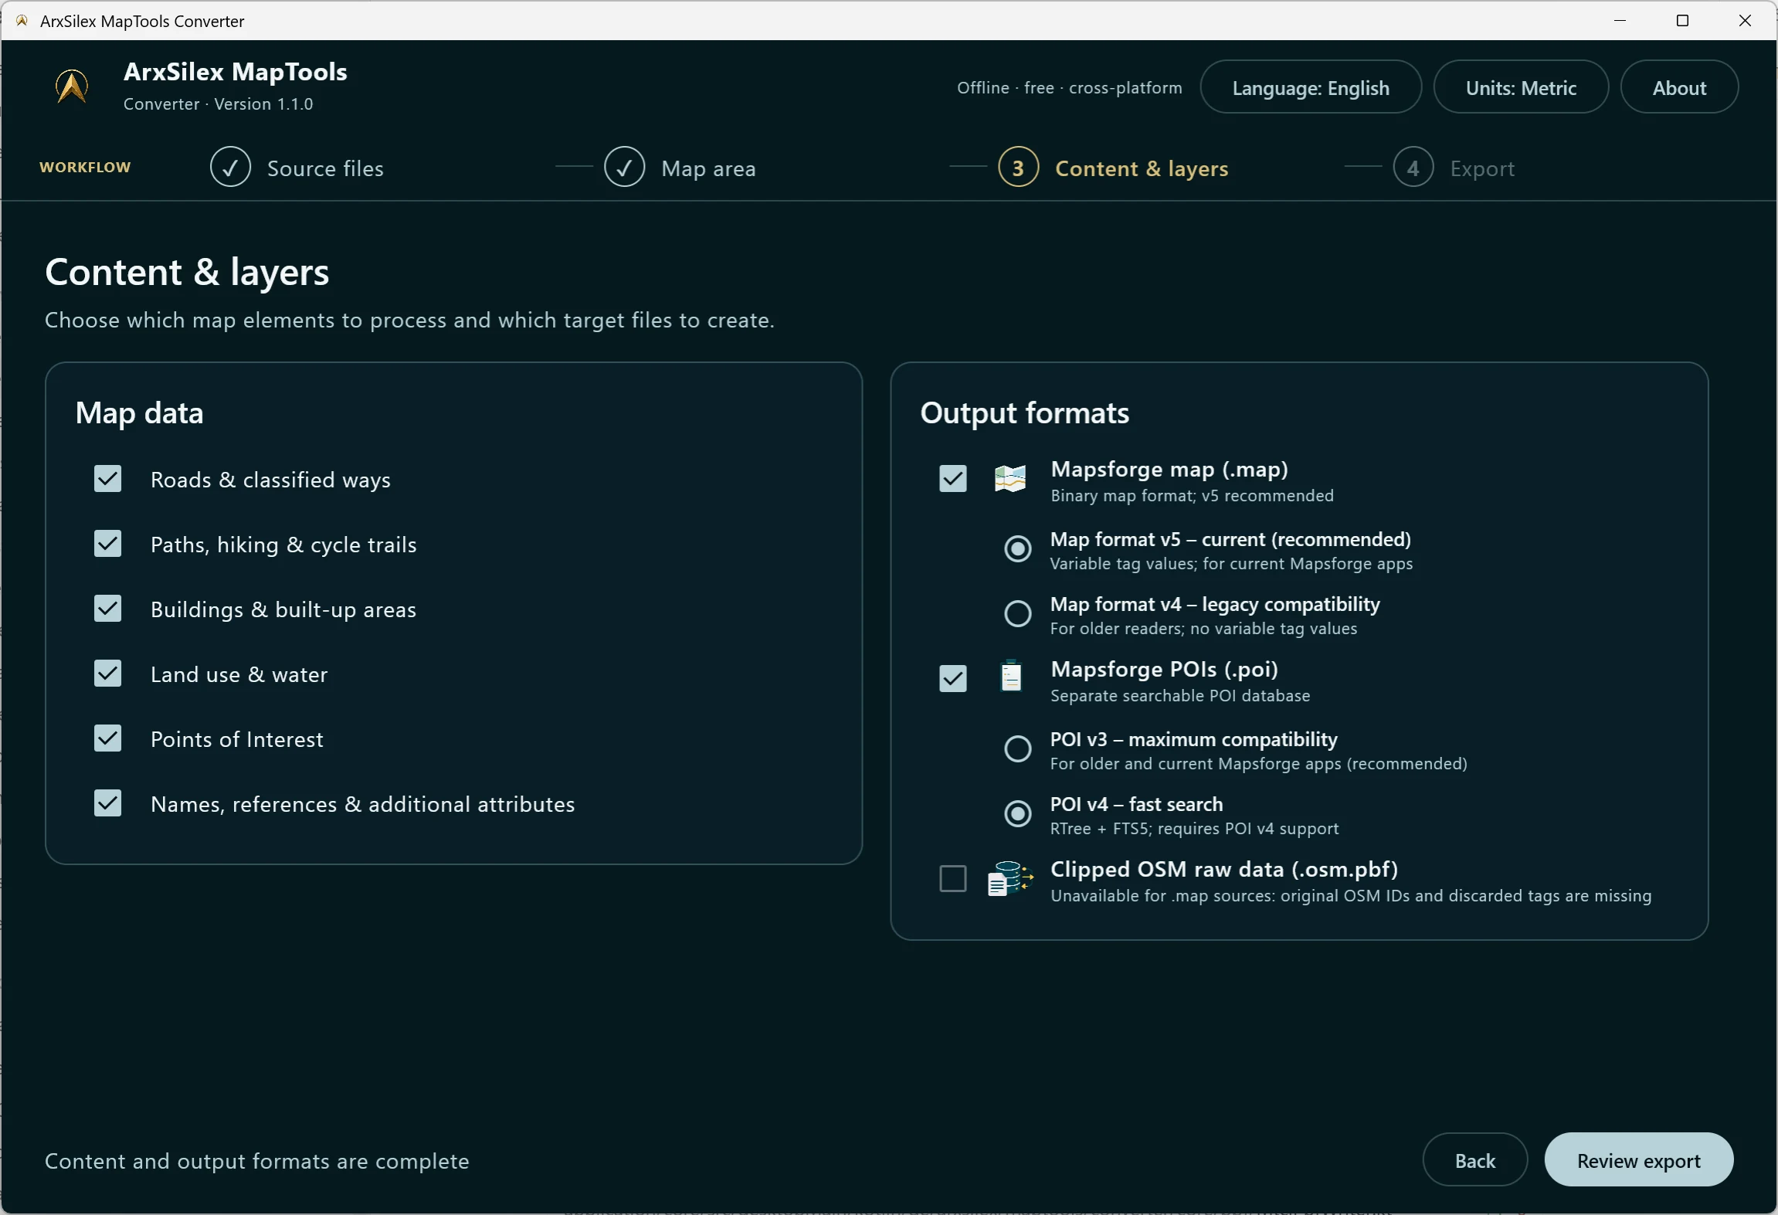Toggle Buildings & built-up areas checkbox
1778x1215 pixels.
pyautogui.click(x=107, y=609)
